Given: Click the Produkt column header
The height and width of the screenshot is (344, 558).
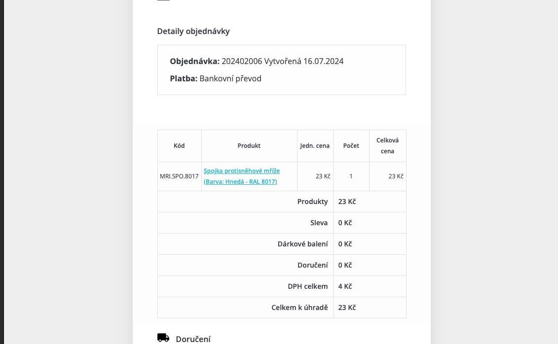Looking at the screenshot, I should tap(249, 146).
